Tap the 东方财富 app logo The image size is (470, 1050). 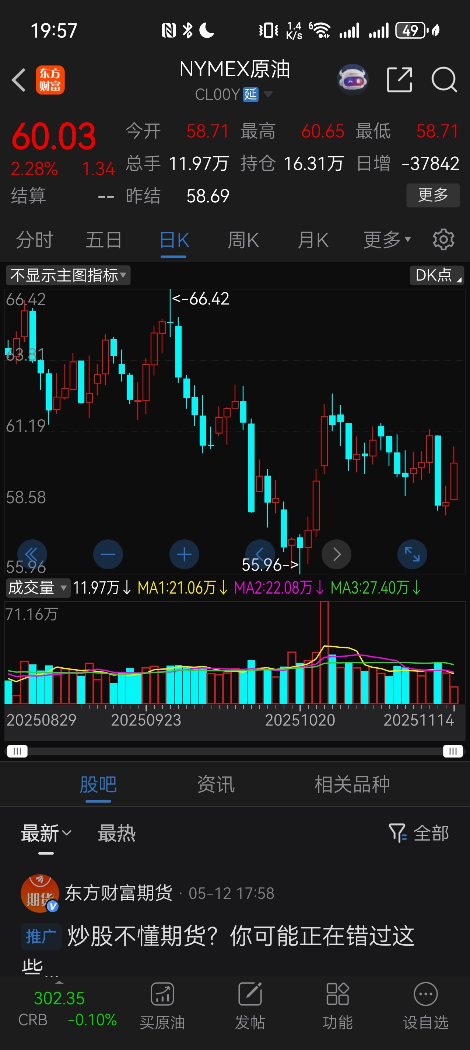tap(50, 80)
